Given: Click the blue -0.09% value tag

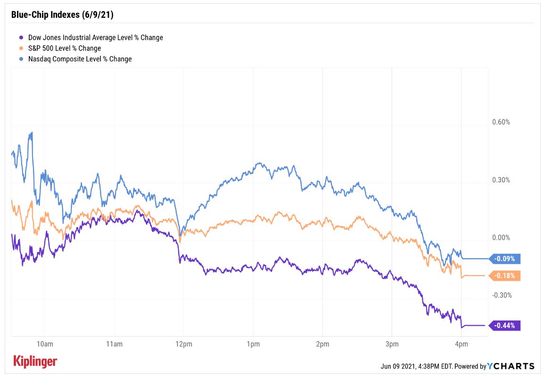Looking at the screenshot, I should click(x=505, y=259).
